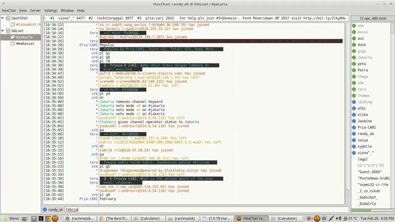This screenshot has height=222, width=395.
Task: Open the Bluetooth tray icon
Action: (324, 218)
